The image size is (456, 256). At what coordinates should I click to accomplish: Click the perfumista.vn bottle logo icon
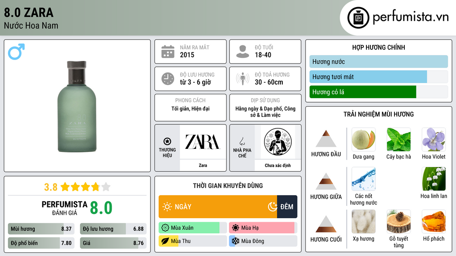point(358,18)
